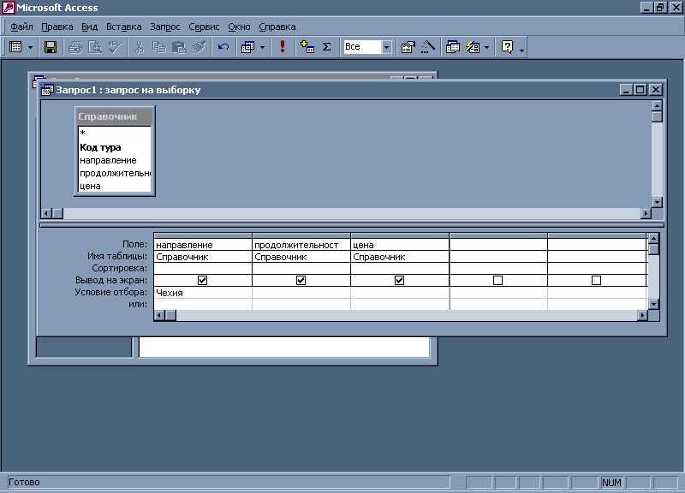Viewport: 685px width, 493px height.
Task: Click the Paste clipboard icon
Action: click(x=179, y=47)
